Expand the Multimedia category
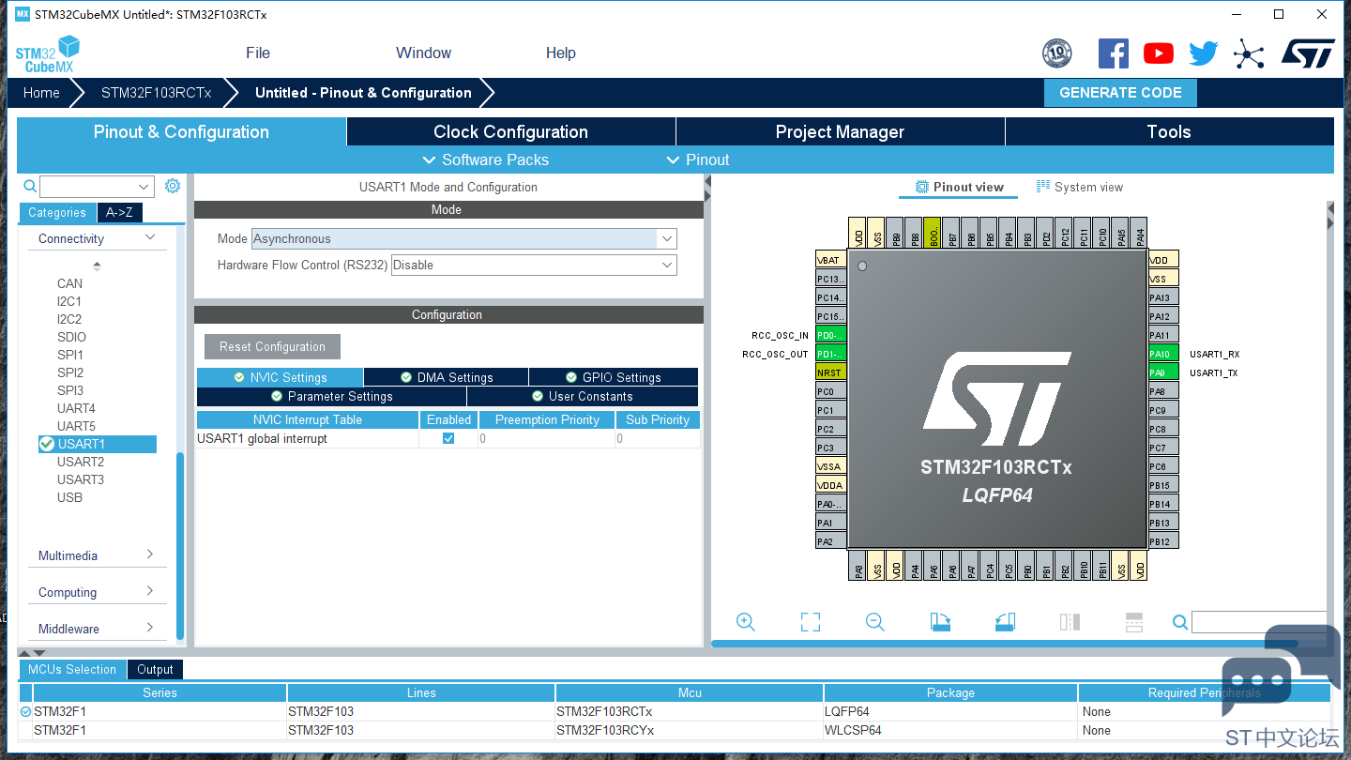This screenshot has height=760, width=1351. pos(150,555)
